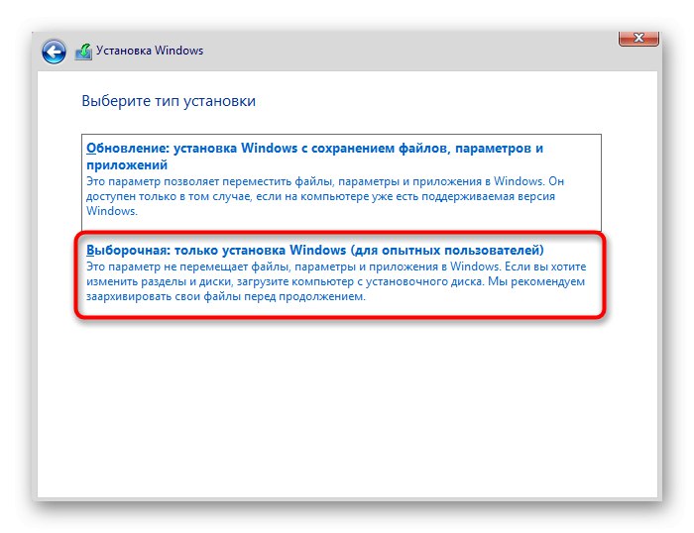
Task: Go back using the blue arrow button
Action: tap(54, 52)
